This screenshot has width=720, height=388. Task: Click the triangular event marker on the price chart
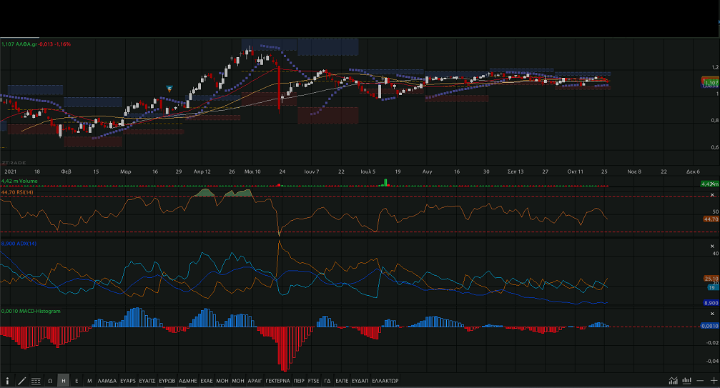pos(169,88)
